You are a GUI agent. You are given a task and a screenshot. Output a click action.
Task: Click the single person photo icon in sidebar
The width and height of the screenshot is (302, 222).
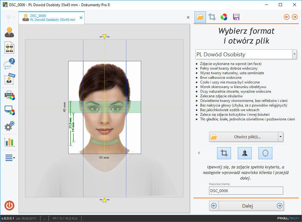(x=9, y=32)
